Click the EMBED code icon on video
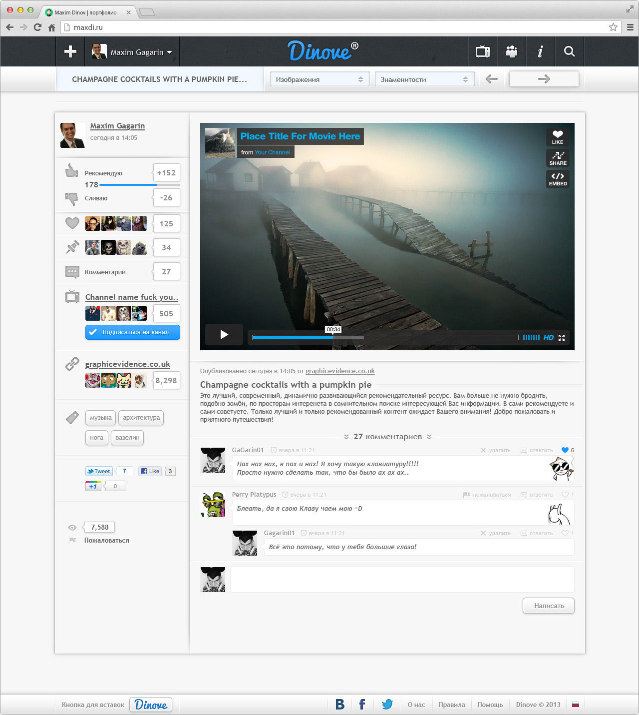Screen dimensions: 639x715 pos(558,179)
